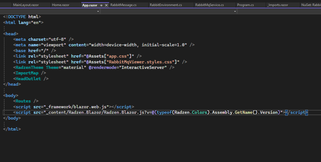This screenshot has height=162, width=321.
Task: Open the RabbitMqService.cs tab
Action: tap(209, 5)
